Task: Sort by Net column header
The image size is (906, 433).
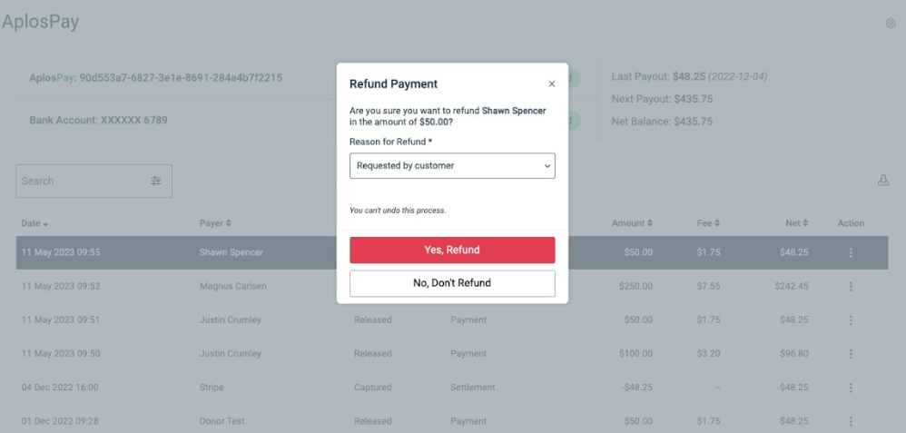Action: coord(798,223)
